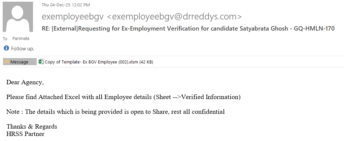Click the Follow up. flag text
Viewport: 344px width, 141px height.
click(x=23, y=49)
